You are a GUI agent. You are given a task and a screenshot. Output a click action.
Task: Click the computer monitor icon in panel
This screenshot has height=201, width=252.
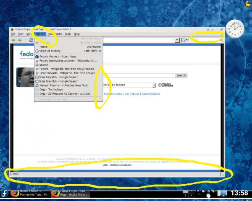click(222, 193)
